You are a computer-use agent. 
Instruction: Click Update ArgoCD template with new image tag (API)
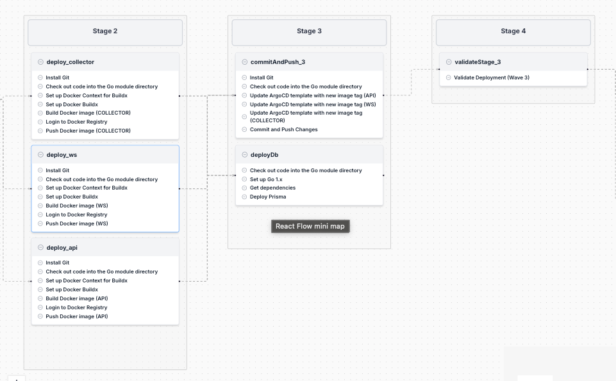[x=312, y=95]
